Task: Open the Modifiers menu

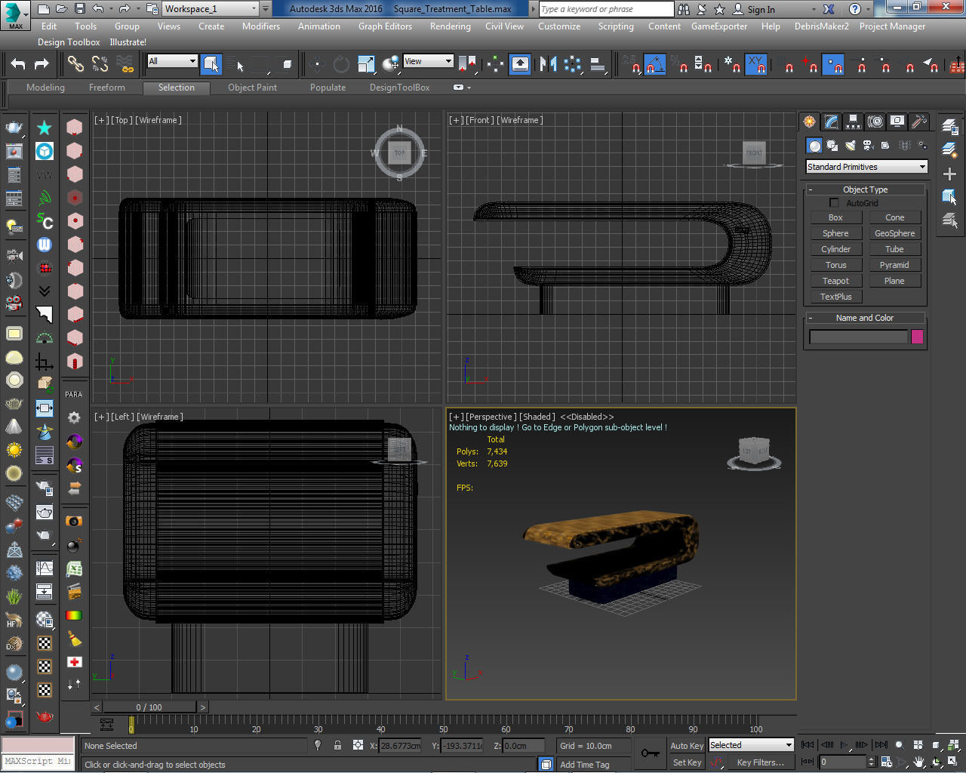Action: 261,26
